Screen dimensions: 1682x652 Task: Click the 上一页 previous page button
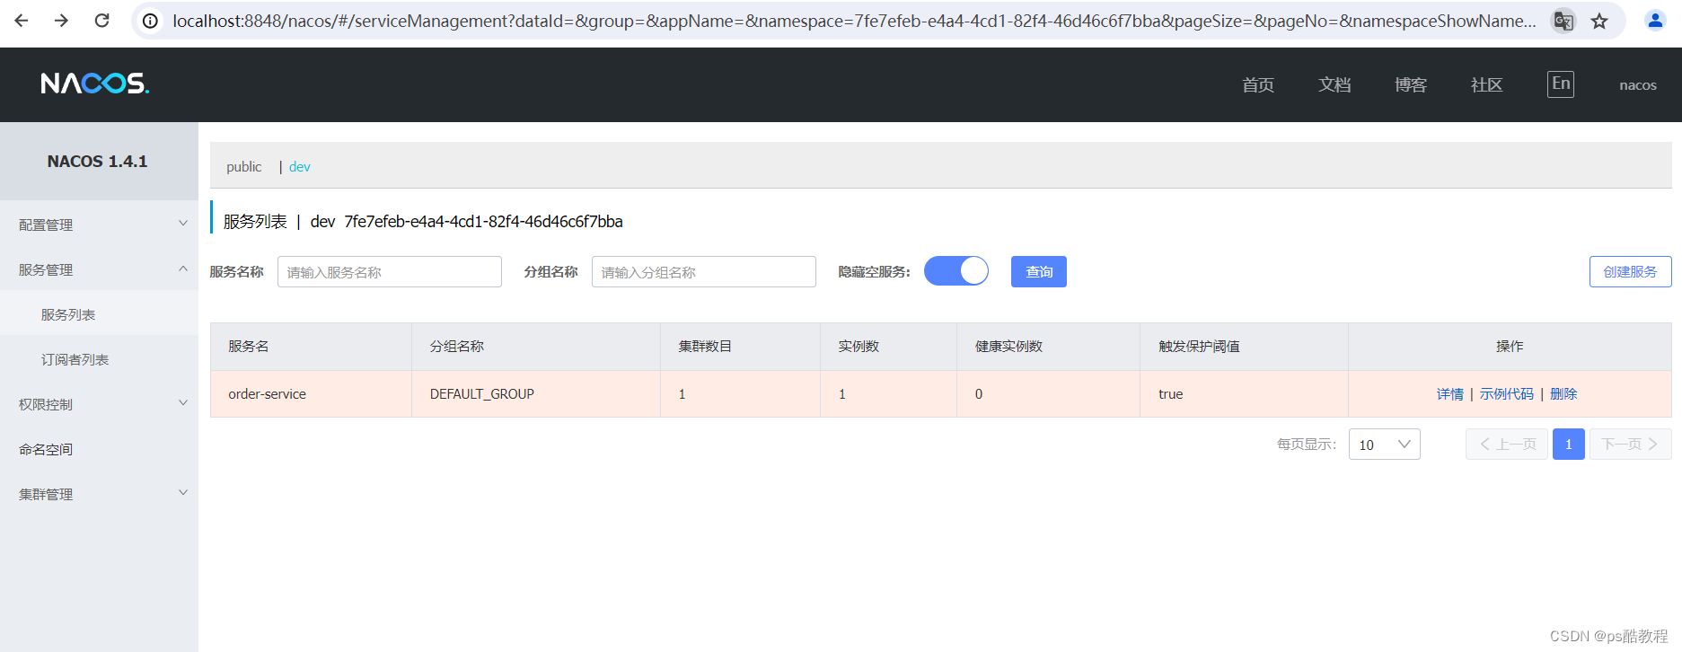pyautogui.click(x=1507, y=445)
